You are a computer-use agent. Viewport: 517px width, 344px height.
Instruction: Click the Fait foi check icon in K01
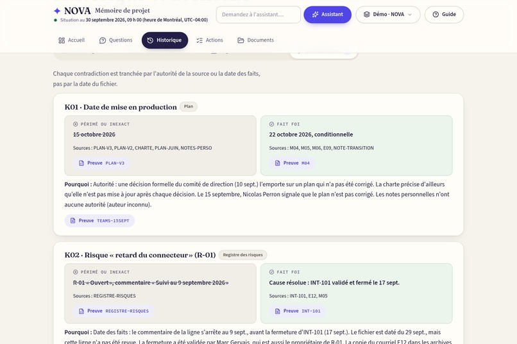click(x=272, y=124)
